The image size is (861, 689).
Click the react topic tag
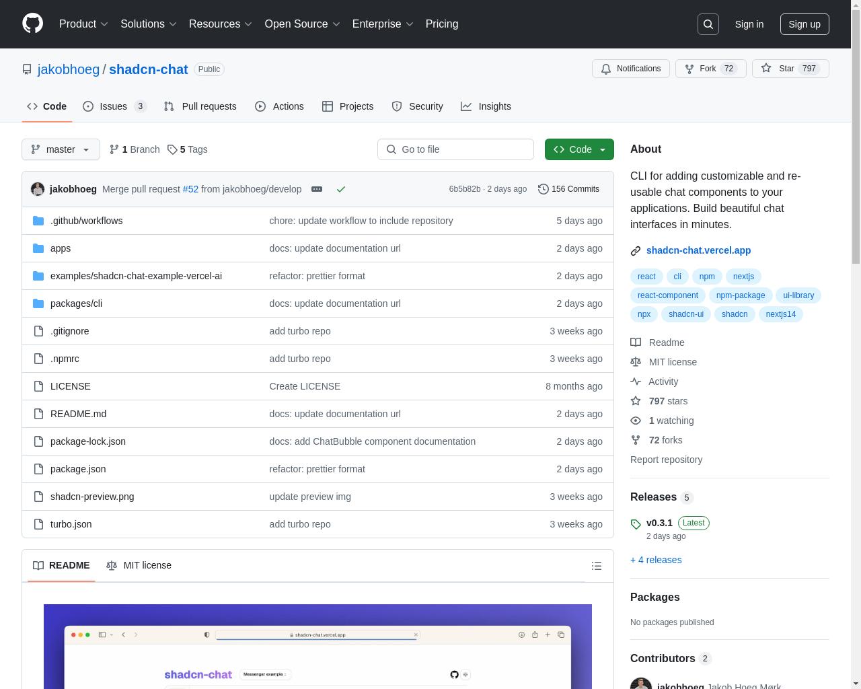[646, 277]
